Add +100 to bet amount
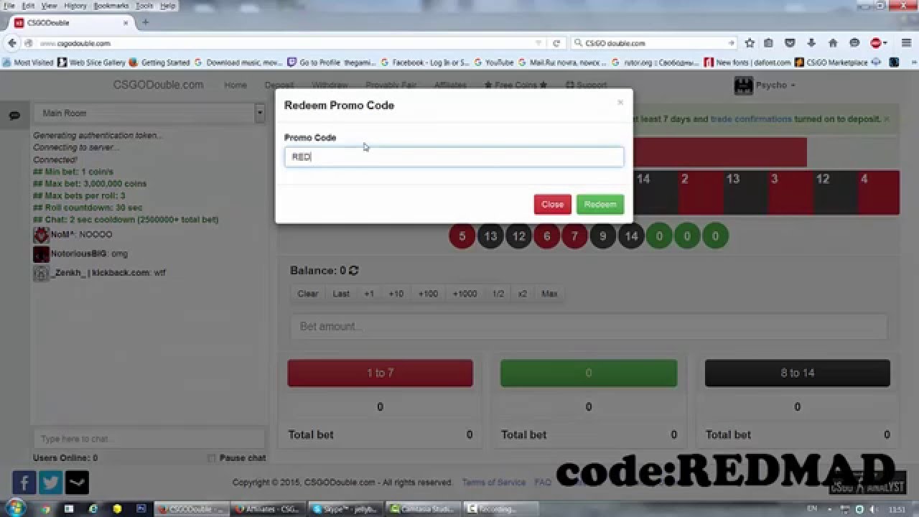The height and width of the screenshot is (517, 919). (428, 294)
